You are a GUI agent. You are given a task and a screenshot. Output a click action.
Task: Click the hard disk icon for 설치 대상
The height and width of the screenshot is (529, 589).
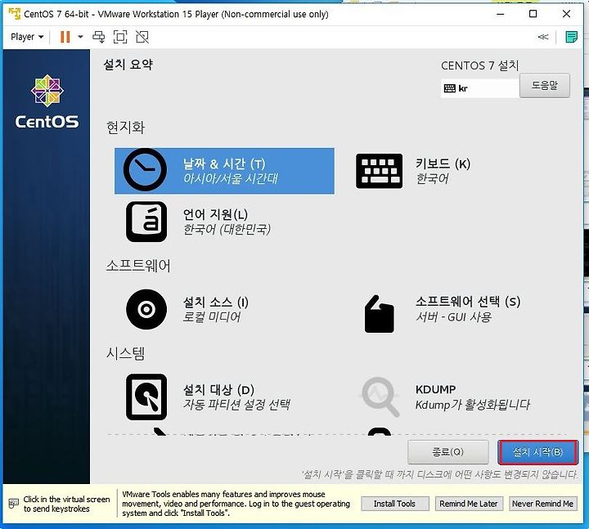146,397
